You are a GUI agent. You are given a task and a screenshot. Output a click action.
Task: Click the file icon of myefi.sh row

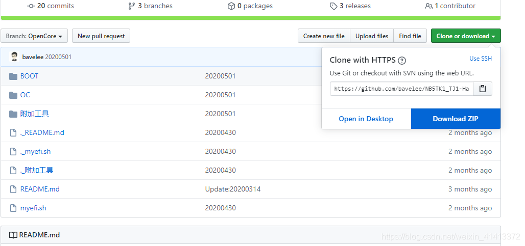13,208
